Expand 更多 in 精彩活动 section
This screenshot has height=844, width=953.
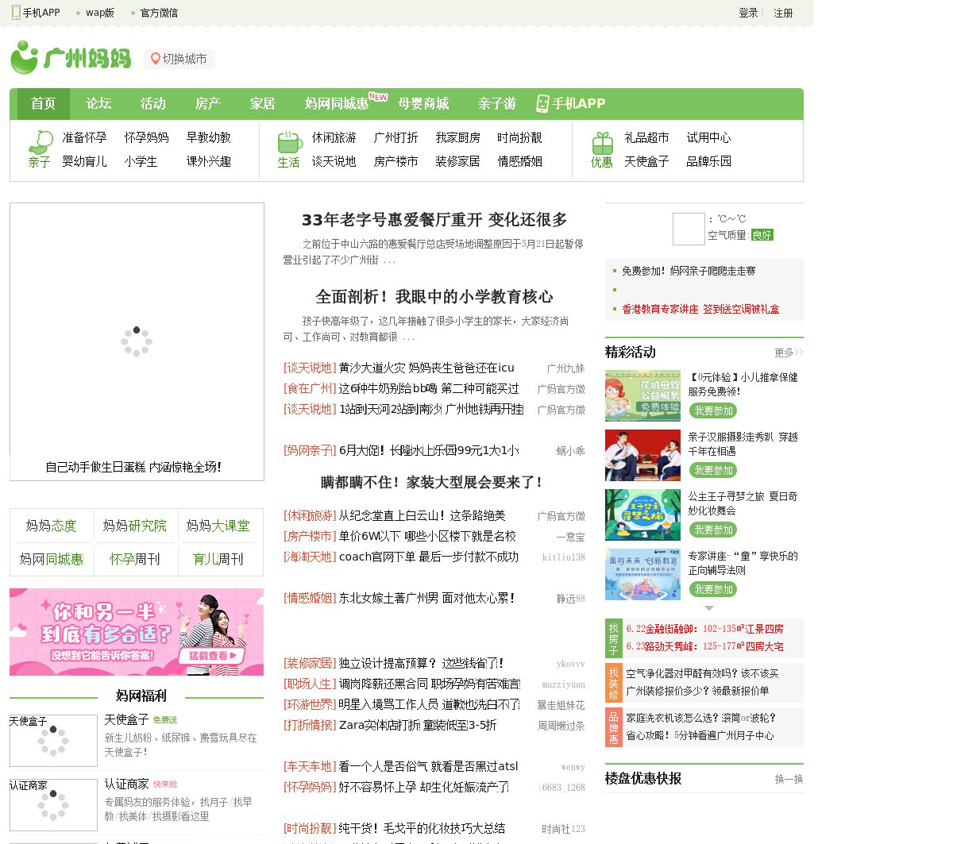pyautogui.click(x=789, y=353)
